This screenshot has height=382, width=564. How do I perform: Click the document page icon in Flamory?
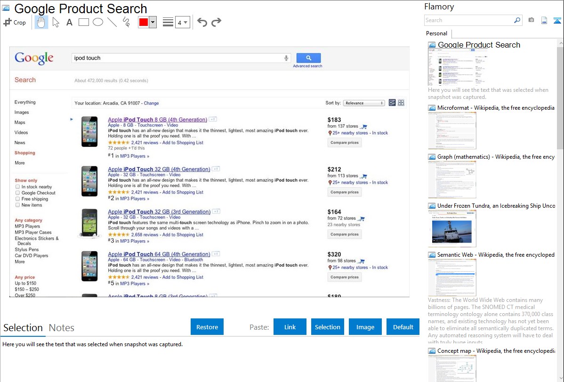[x=544, y=20]
